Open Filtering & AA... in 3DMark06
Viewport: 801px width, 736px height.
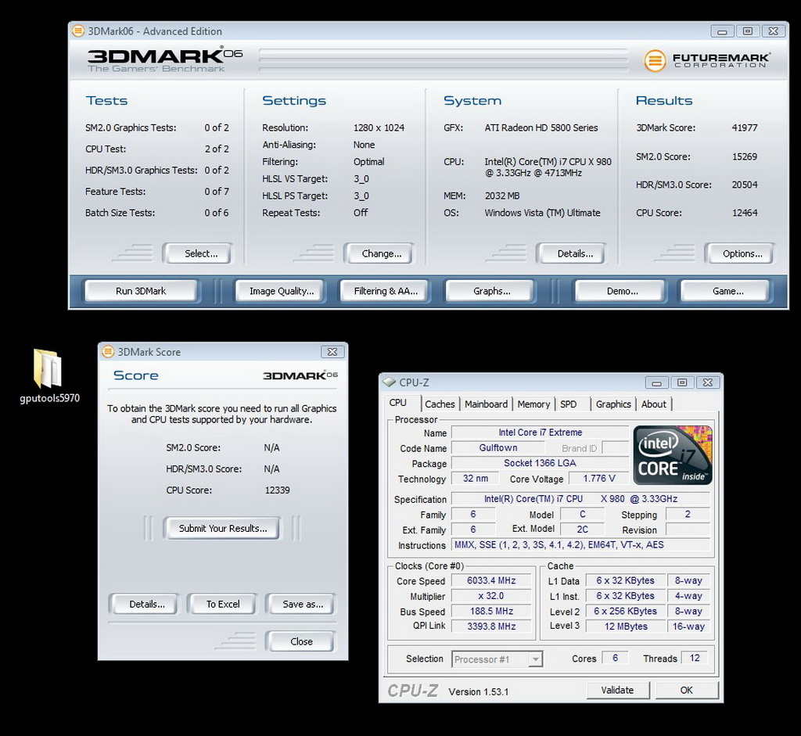[386, 291]
